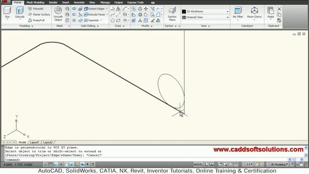309x174 pixels.
Task: Click the Cut scissors icon in Clipboard
Action: click(279, 9)
